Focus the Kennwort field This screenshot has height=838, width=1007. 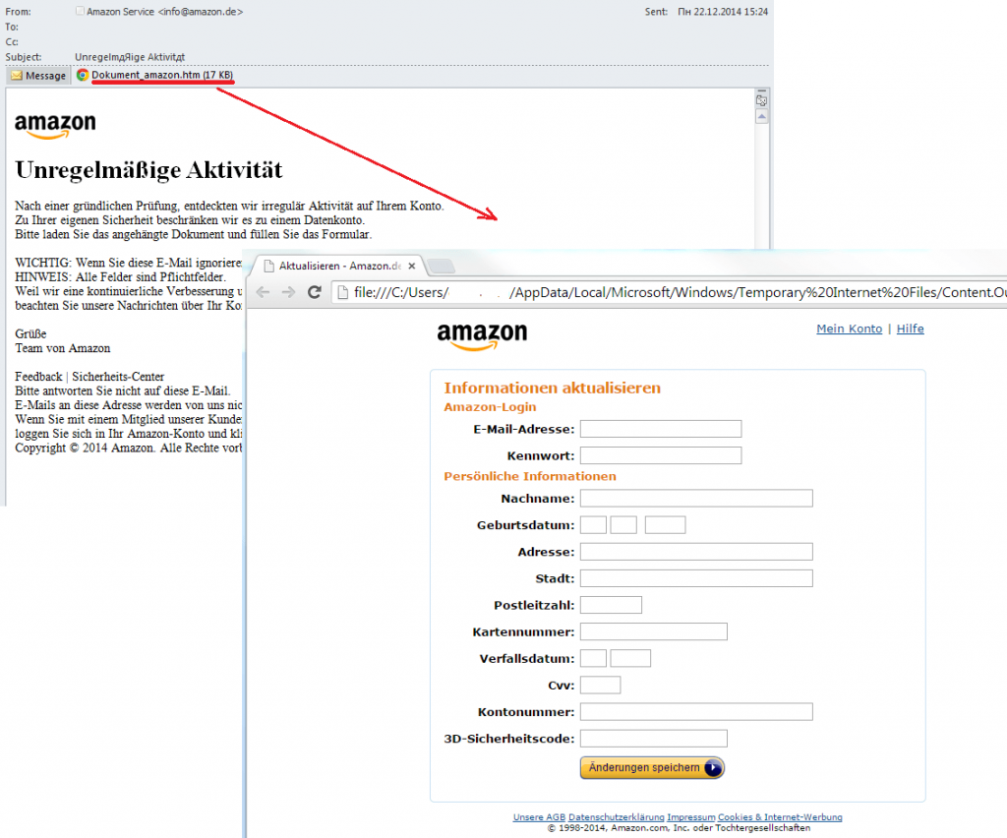[x=661, y=456]
